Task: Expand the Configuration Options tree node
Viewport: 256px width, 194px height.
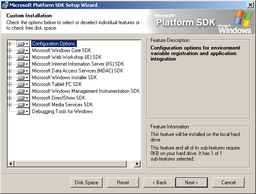Action: (9, 44)
